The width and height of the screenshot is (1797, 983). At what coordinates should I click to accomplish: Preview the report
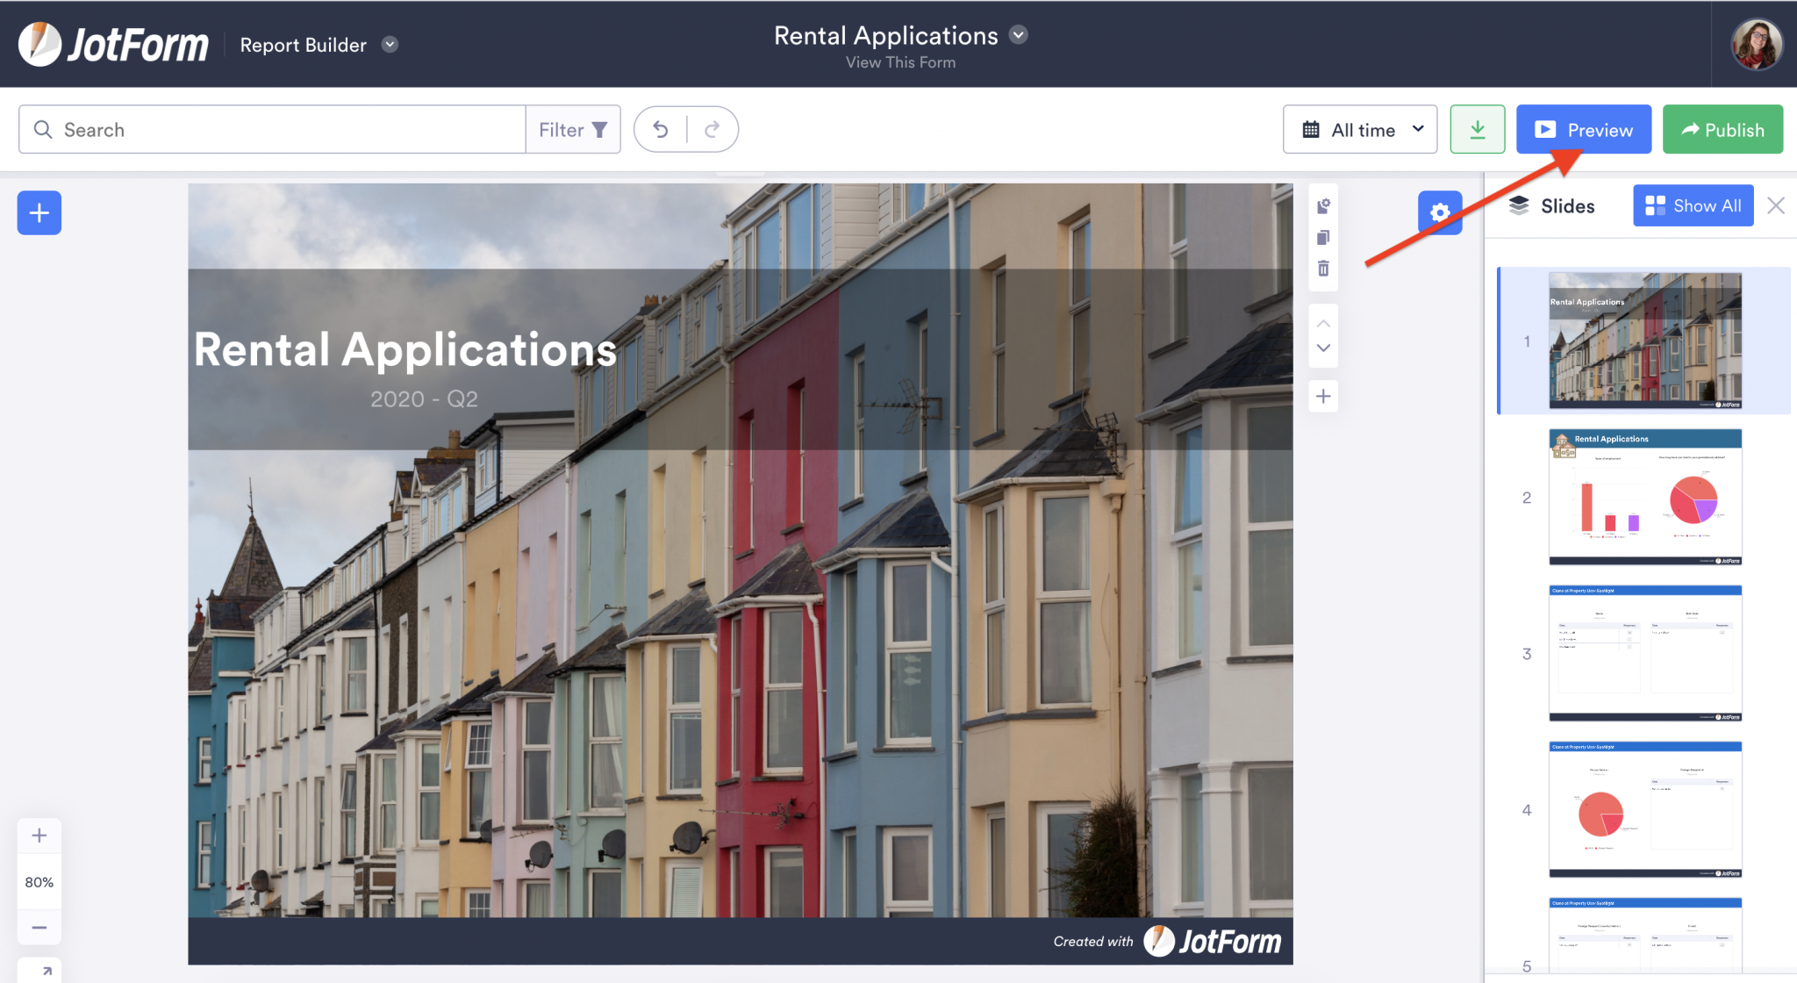pos(1583,129)
